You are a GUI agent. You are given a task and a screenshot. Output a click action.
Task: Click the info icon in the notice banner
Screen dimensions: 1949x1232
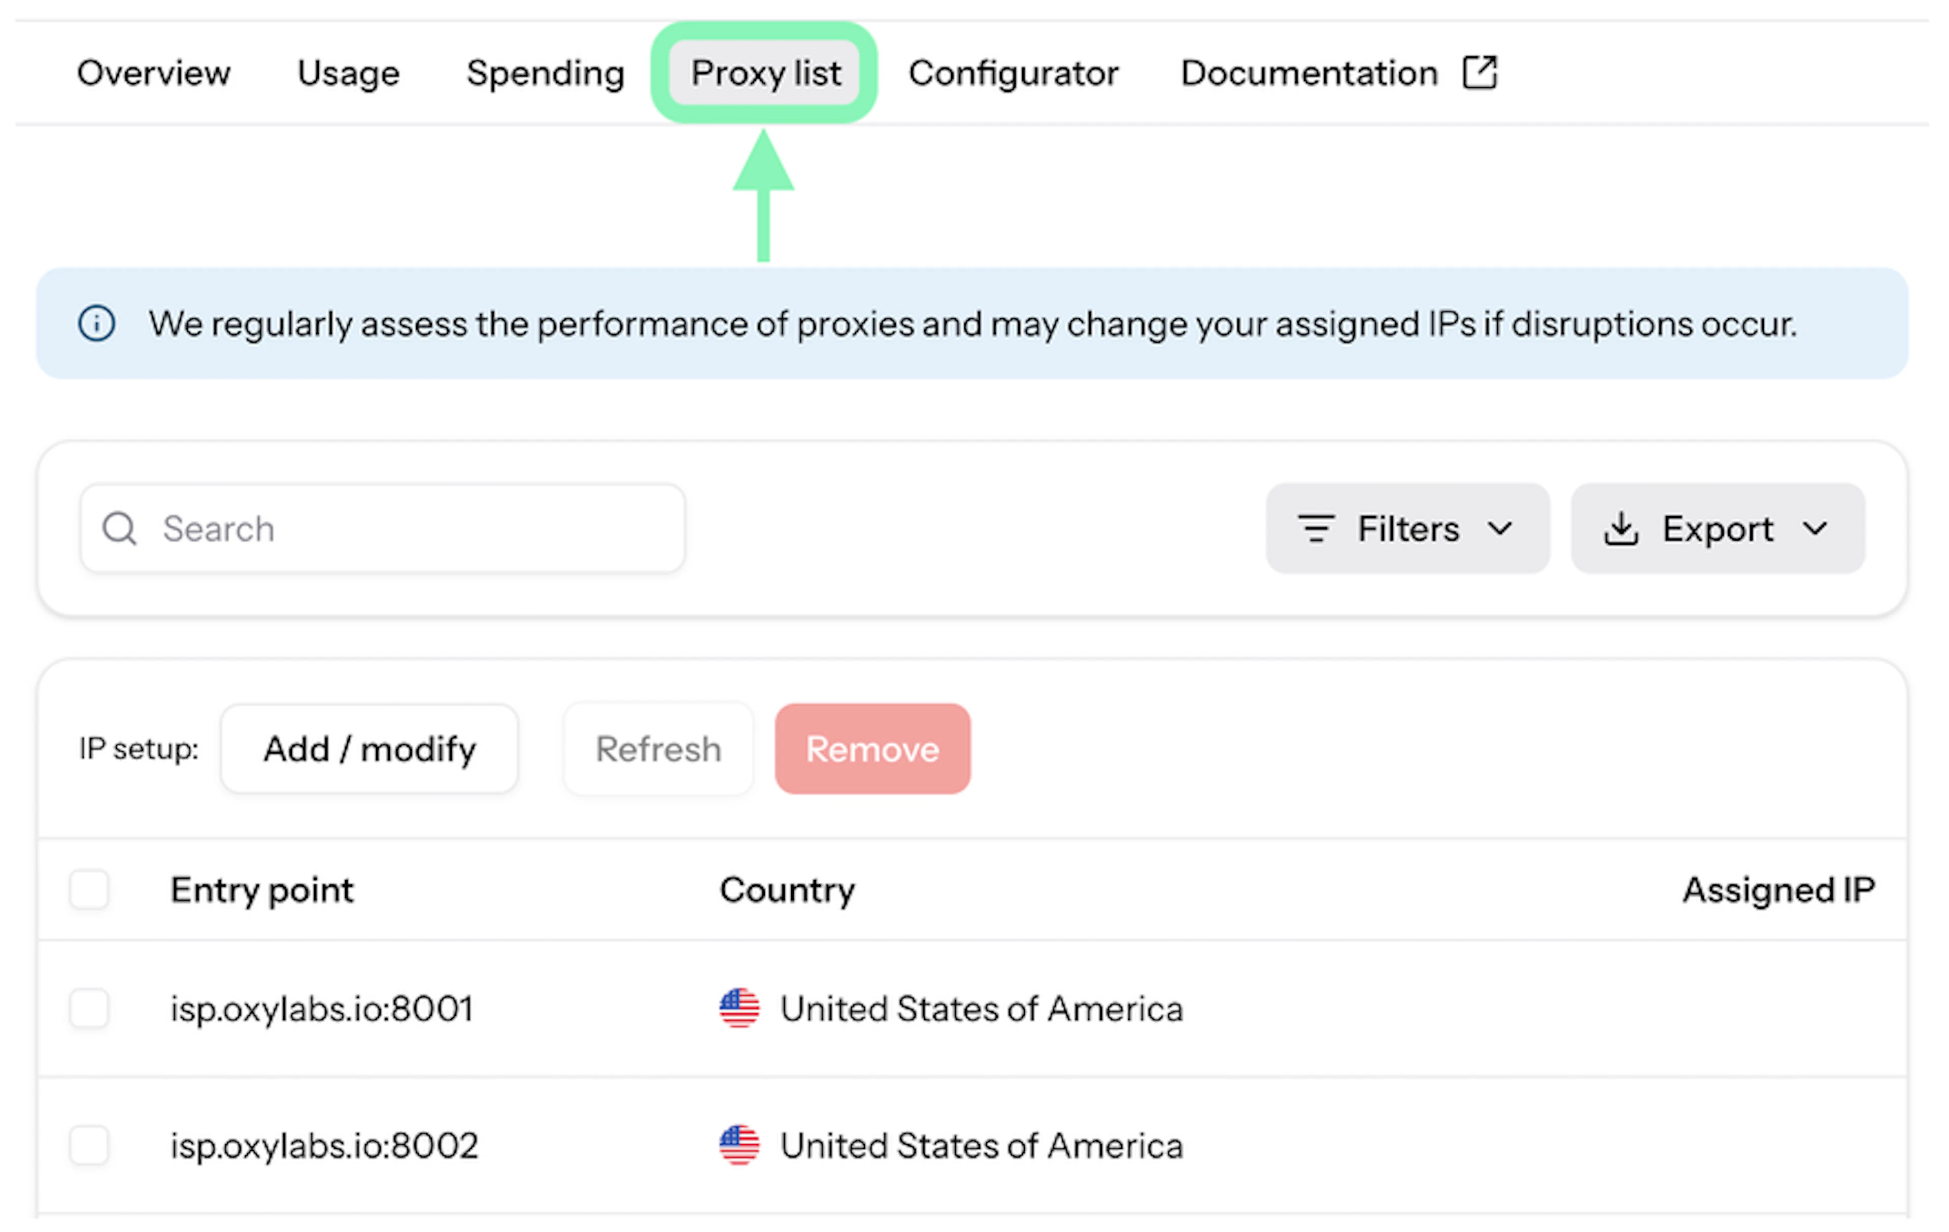(x=96, y=324)
